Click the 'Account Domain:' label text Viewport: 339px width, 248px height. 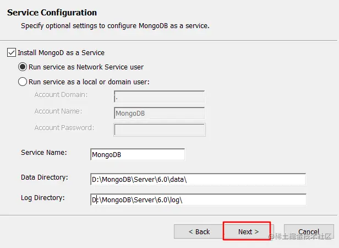(61, 95)
